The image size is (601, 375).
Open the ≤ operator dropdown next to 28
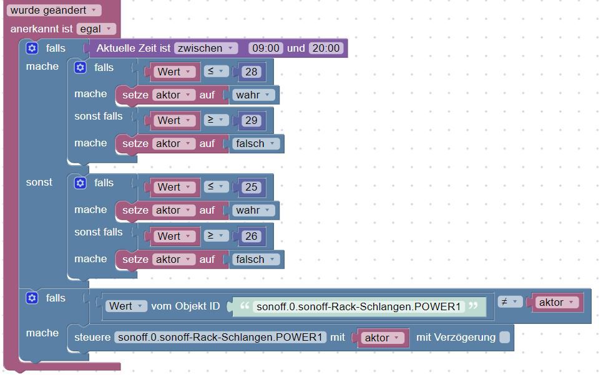tap(216, 71)
